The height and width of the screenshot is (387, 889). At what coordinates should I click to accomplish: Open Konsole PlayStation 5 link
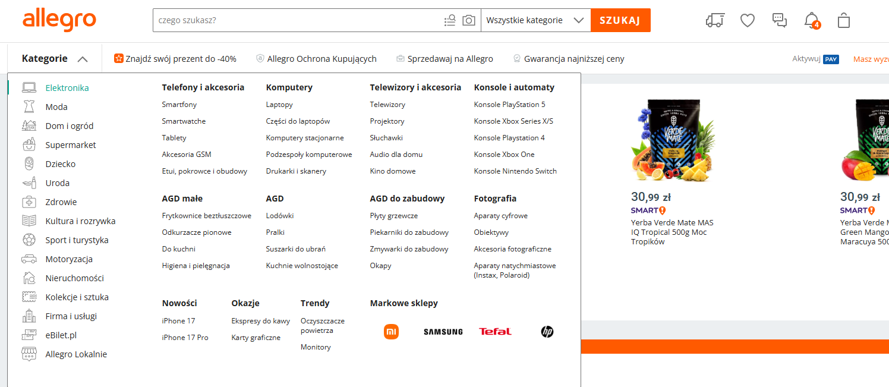(509, 105)
